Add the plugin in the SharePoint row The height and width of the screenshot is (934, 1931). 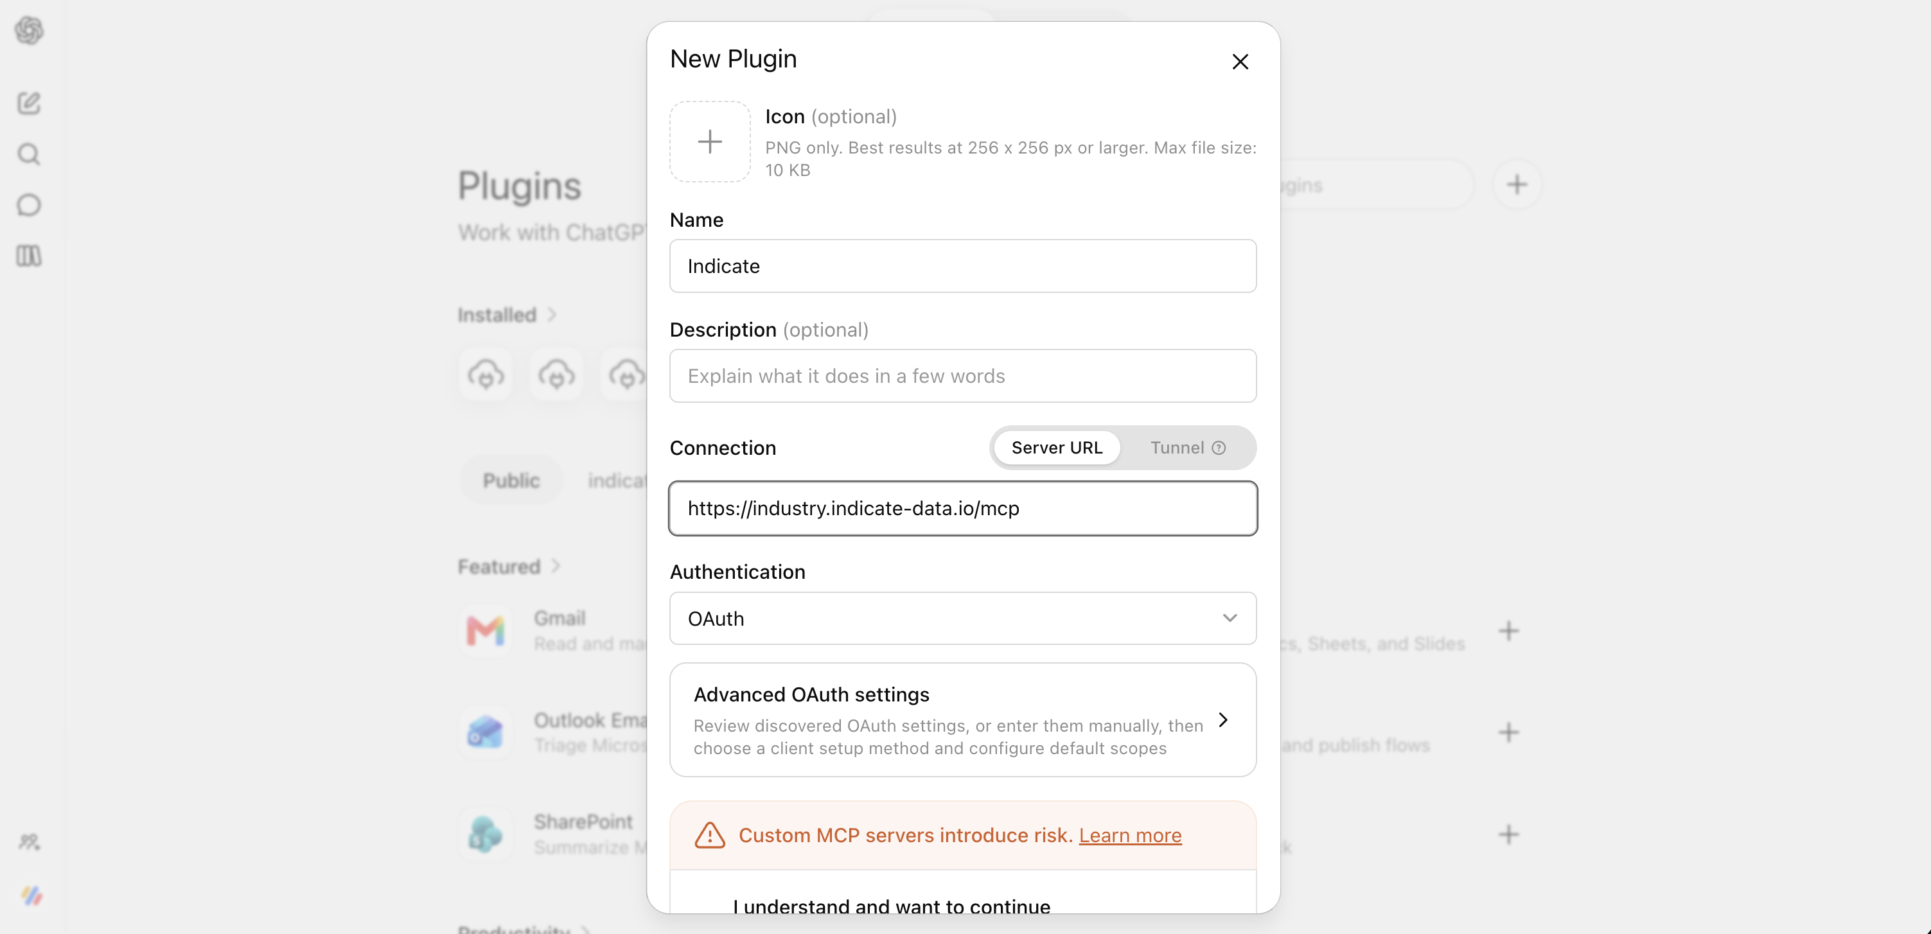pos(1508,834)
